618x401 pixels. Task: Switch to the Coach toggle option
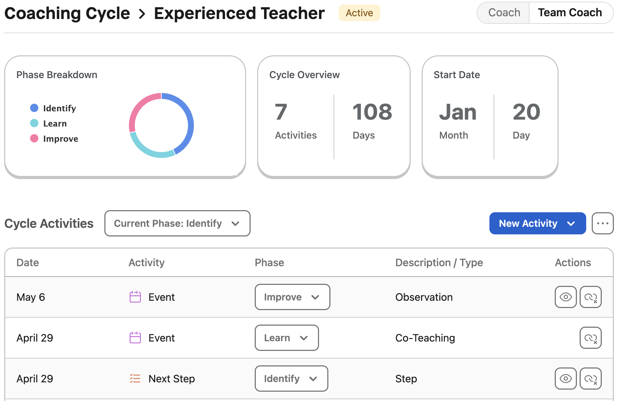tap(504, 13)
